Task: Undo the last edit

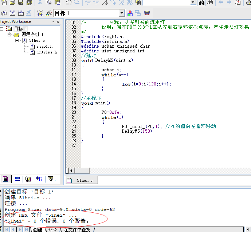Action: [x=69, y=2]
